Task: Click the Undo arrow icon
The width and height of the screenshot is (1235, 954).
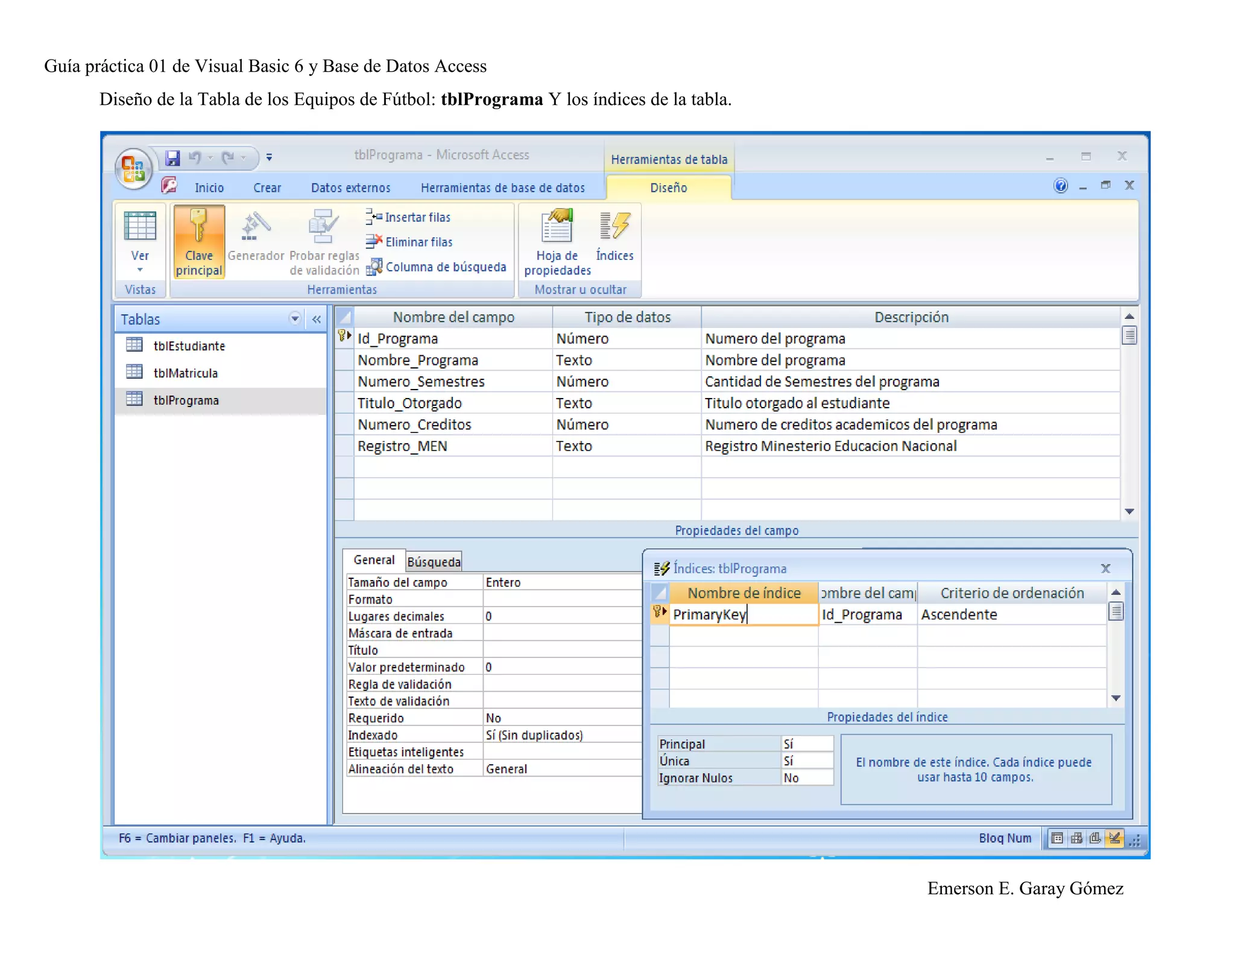Action: coord(195,157)
